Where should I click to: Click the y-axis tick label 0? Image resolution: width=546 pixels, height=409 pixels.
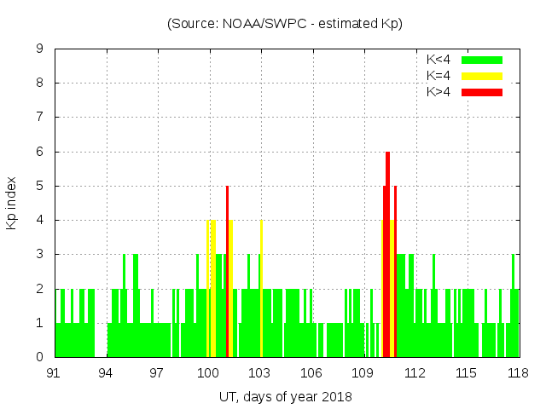pos(40,357)
